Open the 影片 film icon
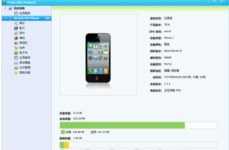 pos(16,28)
